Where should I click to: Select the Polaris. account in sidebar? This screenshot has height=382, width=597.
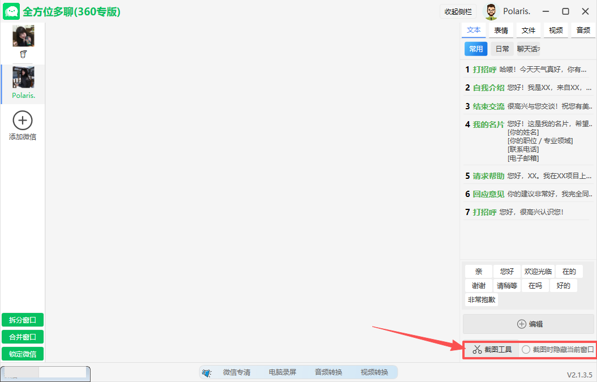click(23, 83)
